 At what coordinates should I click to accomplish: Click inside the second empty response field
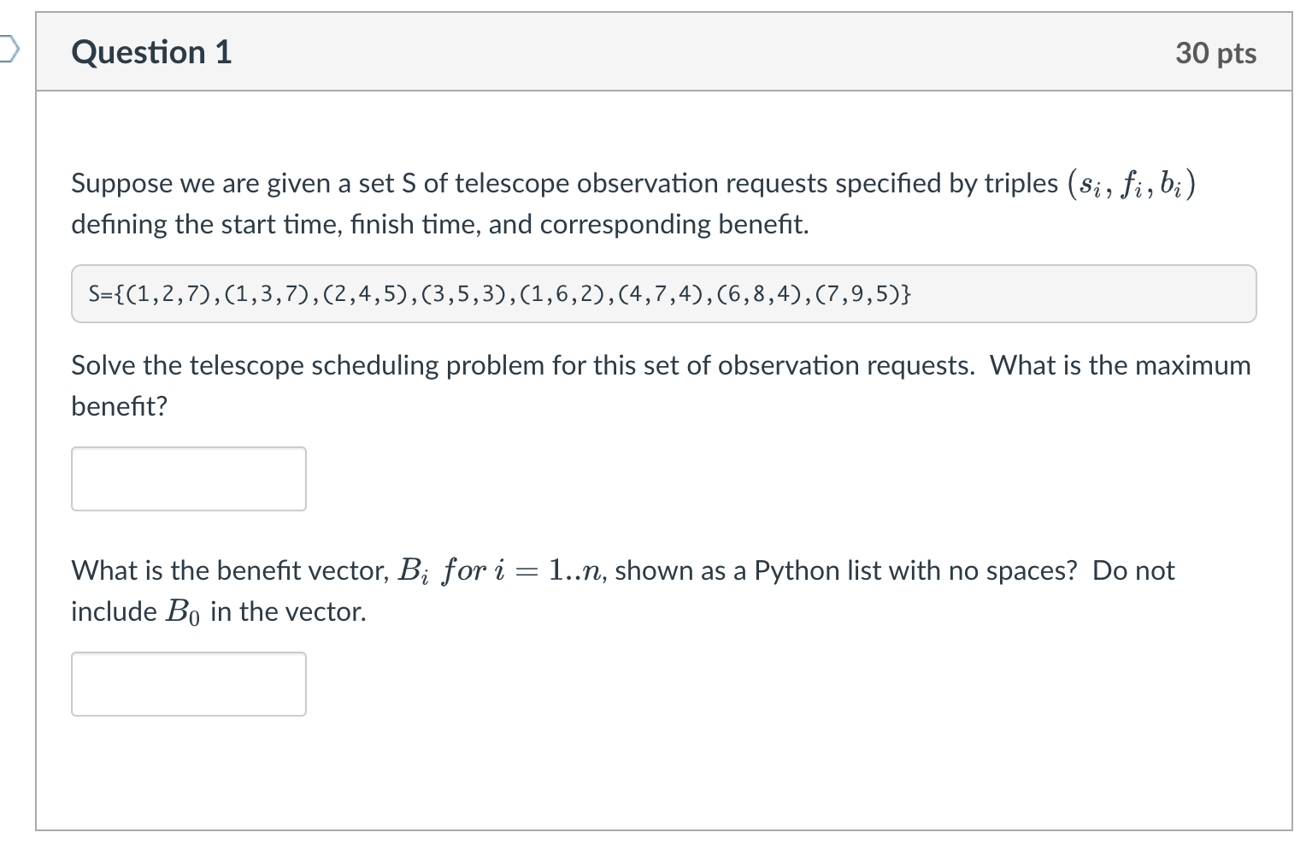(x=188, y=683)
